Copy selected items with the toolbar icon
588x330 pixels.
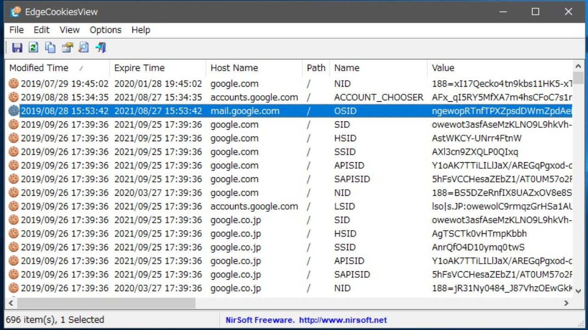point(50,47)
